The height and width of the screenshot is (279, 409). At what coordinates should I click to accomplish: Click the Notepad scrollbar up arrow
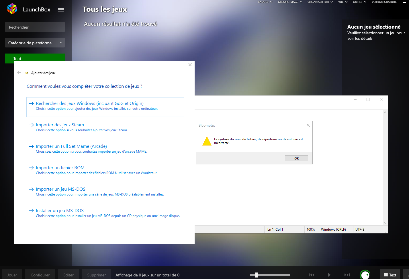pos(385,113)
